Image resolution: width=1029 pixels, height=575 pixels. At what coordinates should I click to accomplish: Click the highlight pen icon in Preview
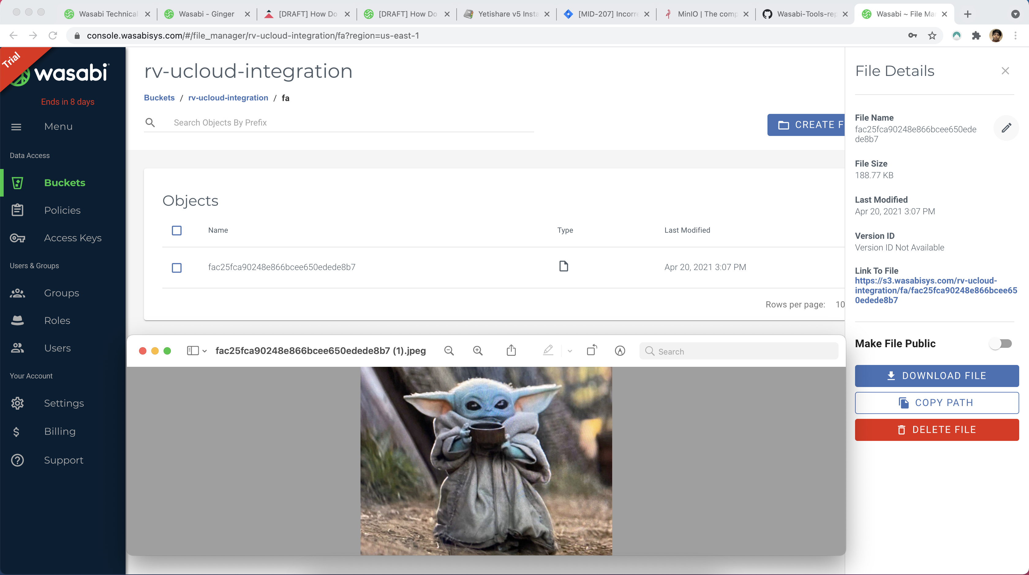(548, 351)
